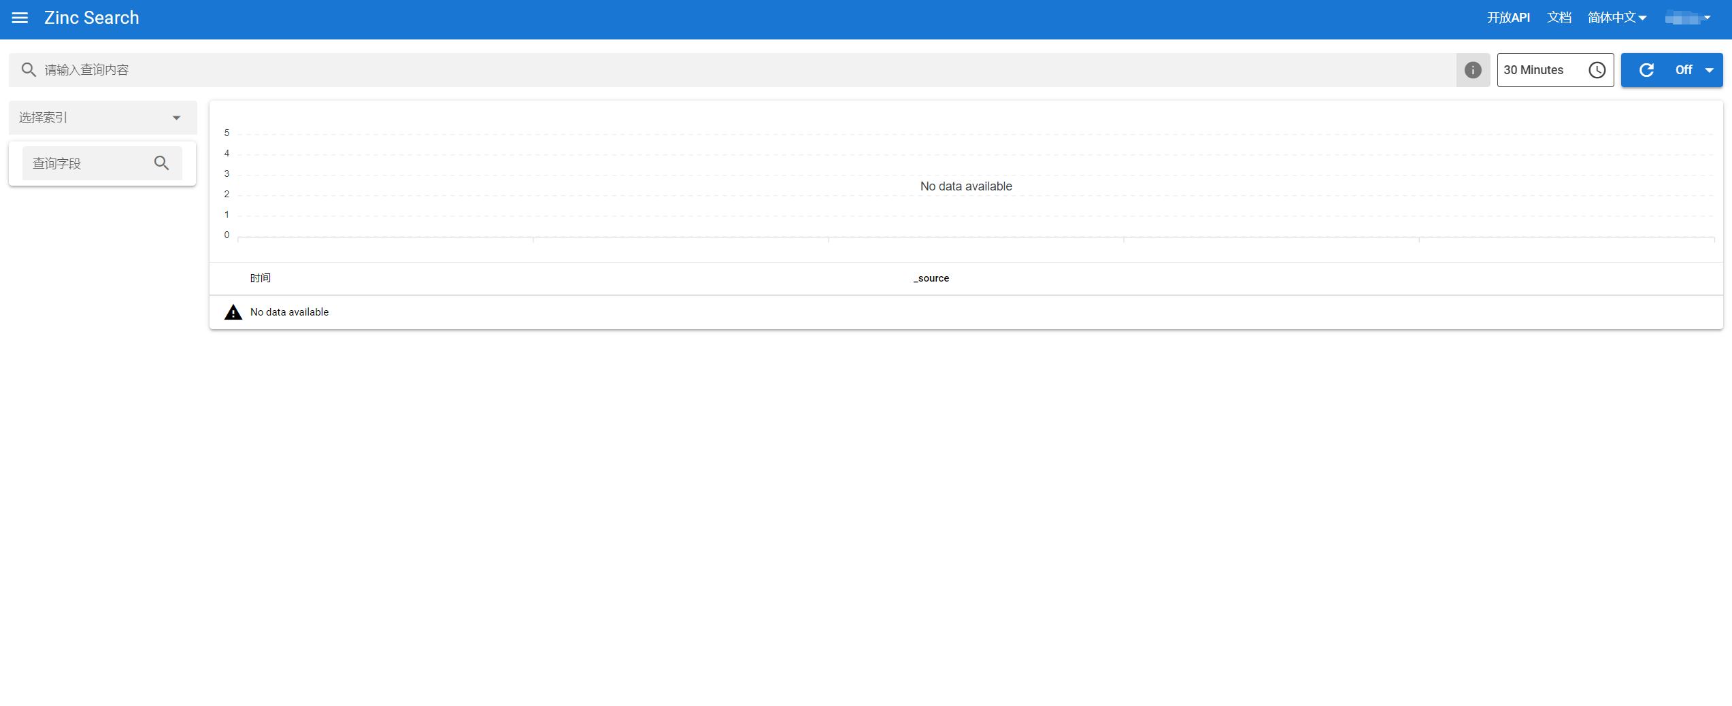This screenshot has height=706, width=1732.
Task: Click the magnifier icon in query bar
Action: click(x=29, y=69)
